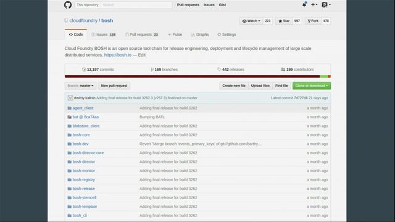
Task: View the 13,197 commits history
Action: [x=98, y=70]
